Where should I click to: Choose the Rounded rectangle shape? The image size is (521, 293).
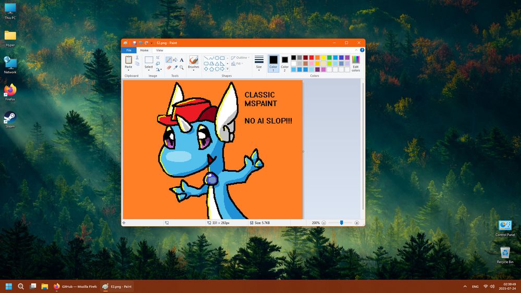[x=206, y=63]
